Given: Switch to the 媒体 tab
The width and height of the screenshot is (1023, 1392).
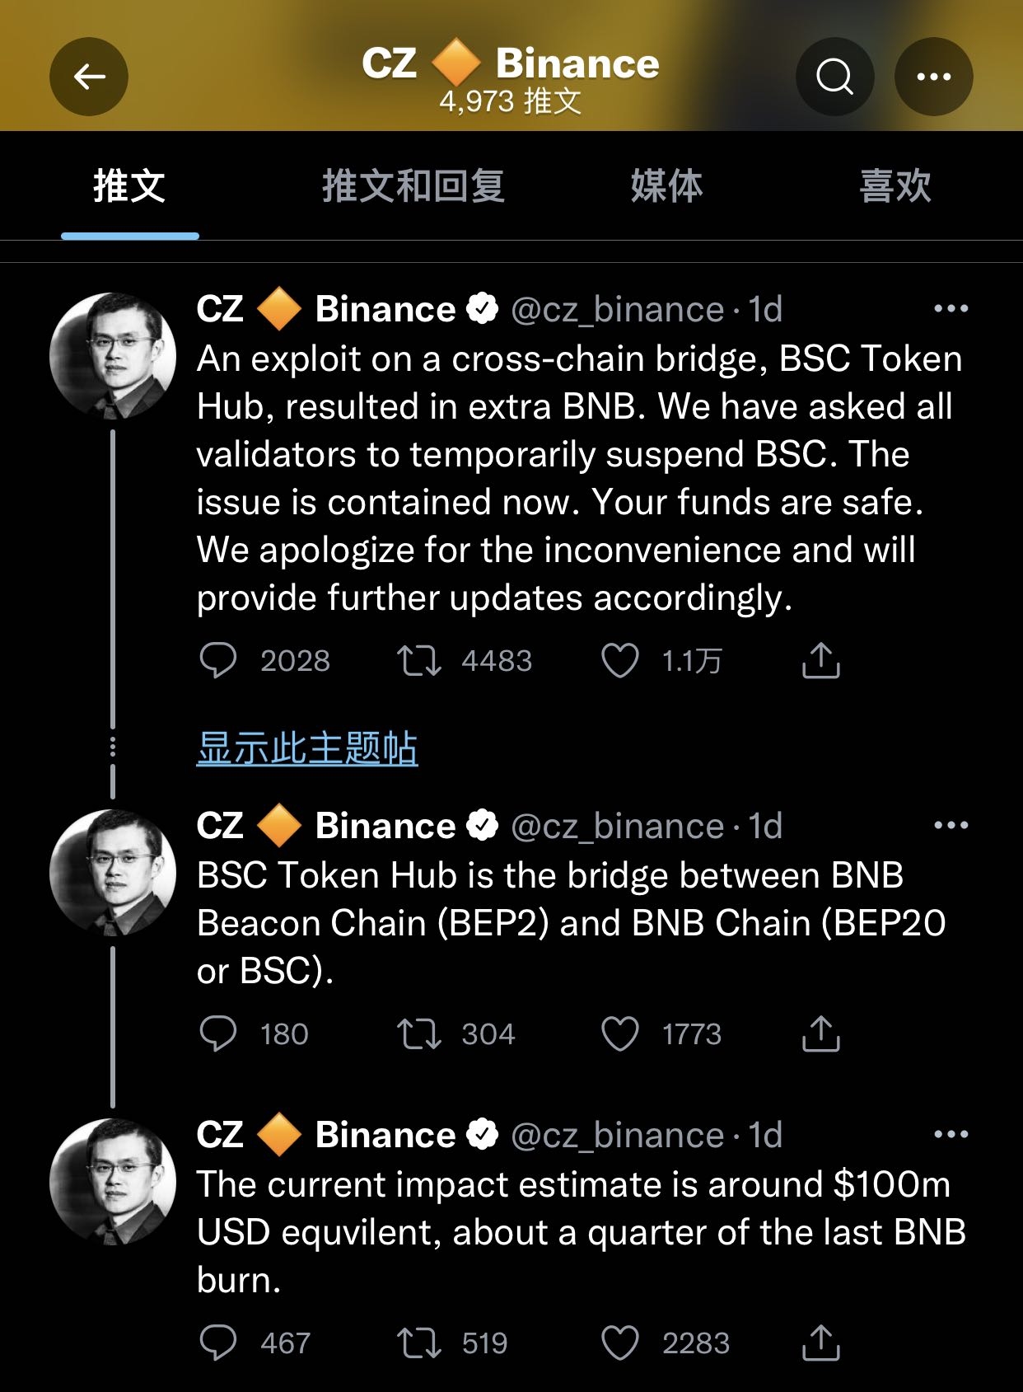Looking at the screenshot, I should click(666, 186).
